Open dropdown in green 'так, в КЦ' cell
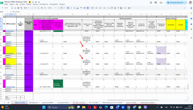The image size is (193, 110). pyautogui.click(x=62, y=87)
